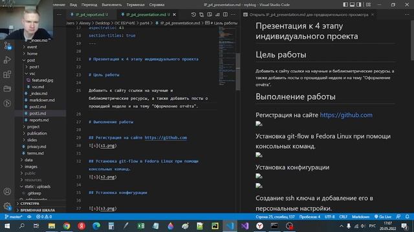Open the Run and Debug view
The height and width of the screenshot is (232, 414).
7,60
